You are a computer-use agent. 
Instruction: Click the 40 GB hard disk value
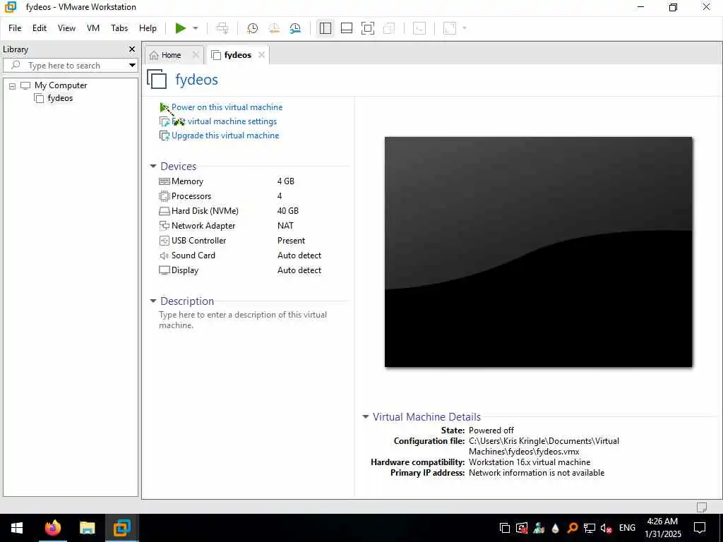pos(288,210)
